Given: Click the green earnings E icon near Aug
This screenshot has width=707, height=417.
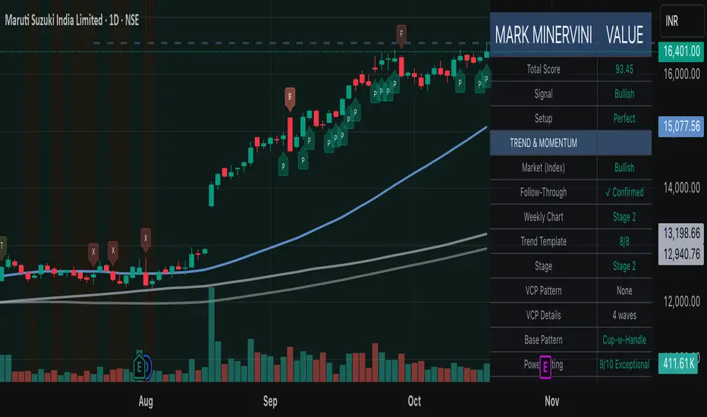Looking at the screenshot, I should 140,366.
